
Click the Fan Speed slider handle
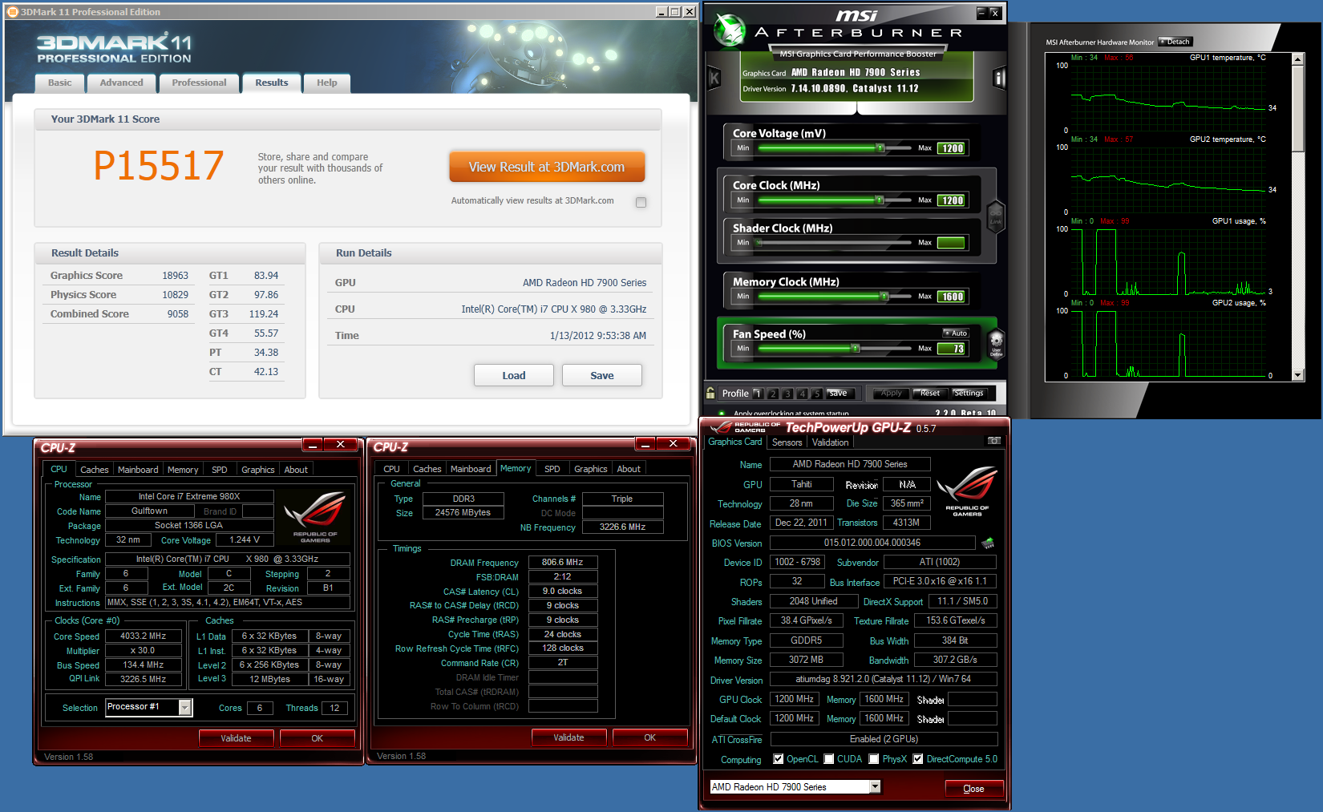click(856, 349)
